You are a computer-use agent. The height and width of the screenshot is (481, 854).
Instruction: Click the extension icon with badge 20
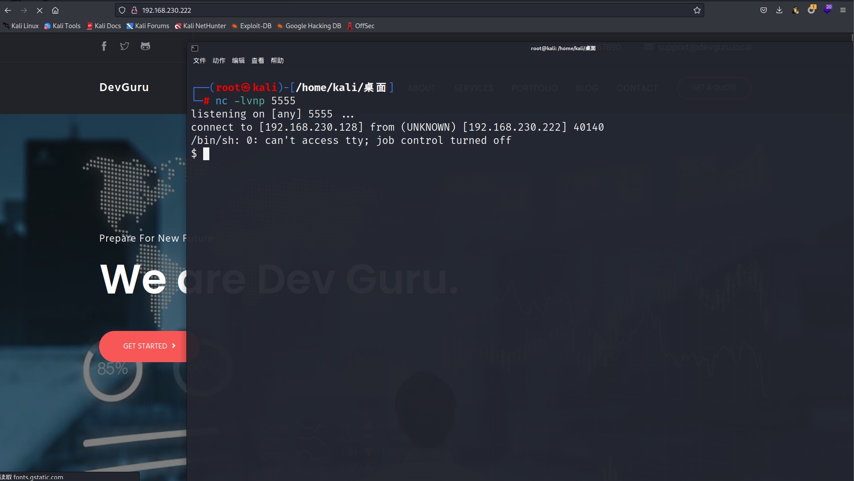pyautogui.click(x=827, y=10)
